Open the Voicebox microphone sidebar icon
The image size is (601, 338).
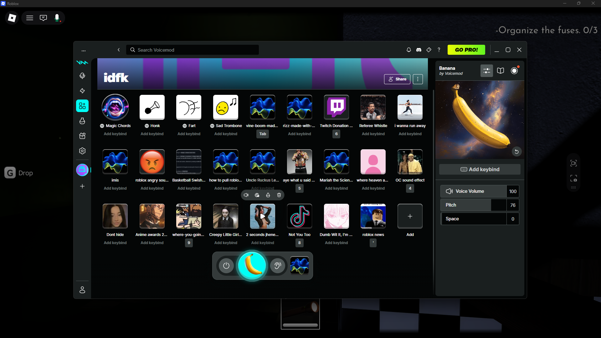coord(82,76)
